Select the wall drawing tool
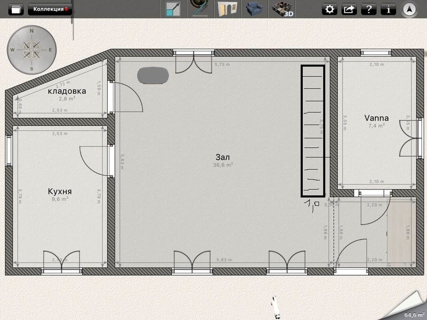This screenshot has width=427, height=320. tap(198, 9)
